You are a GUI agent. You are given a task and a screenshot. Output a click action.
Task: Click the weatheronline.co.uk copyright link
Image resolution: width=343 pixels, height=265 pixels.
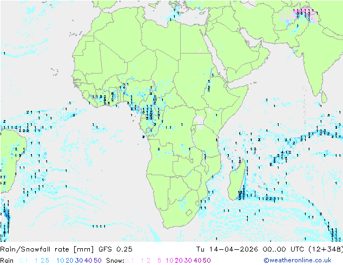(x=297, y=260)
